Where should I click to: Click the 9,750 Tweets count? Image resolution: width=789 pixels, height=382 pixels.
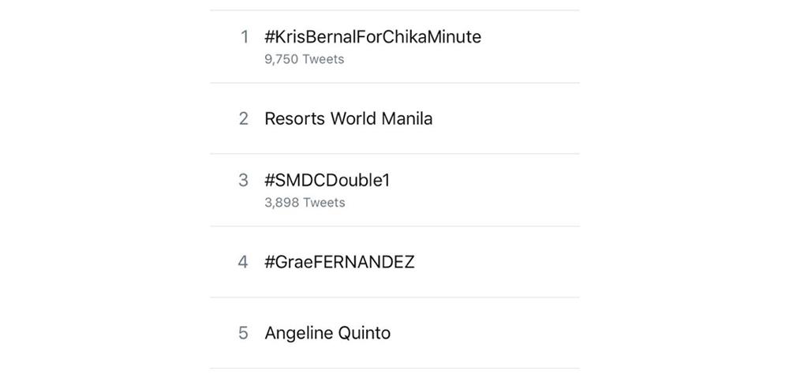coord(305,59)
